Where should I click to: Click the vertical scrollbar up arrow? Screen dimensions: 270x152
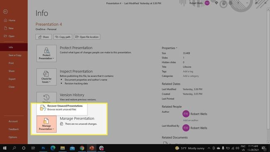[x=268, y=9]
